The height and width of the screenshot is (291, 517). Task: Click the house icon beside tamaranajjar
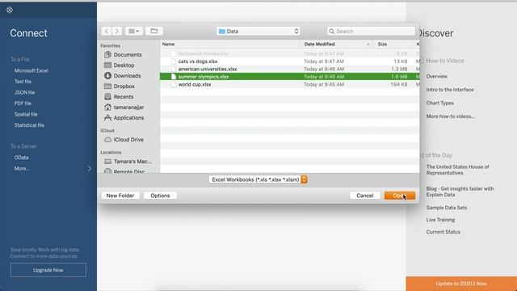[107, 108]
